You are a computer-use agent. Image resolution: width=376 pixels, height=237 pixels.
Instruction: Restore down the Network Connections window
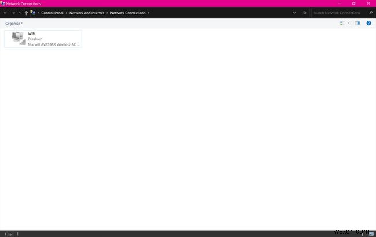click(x=353, y=3)
